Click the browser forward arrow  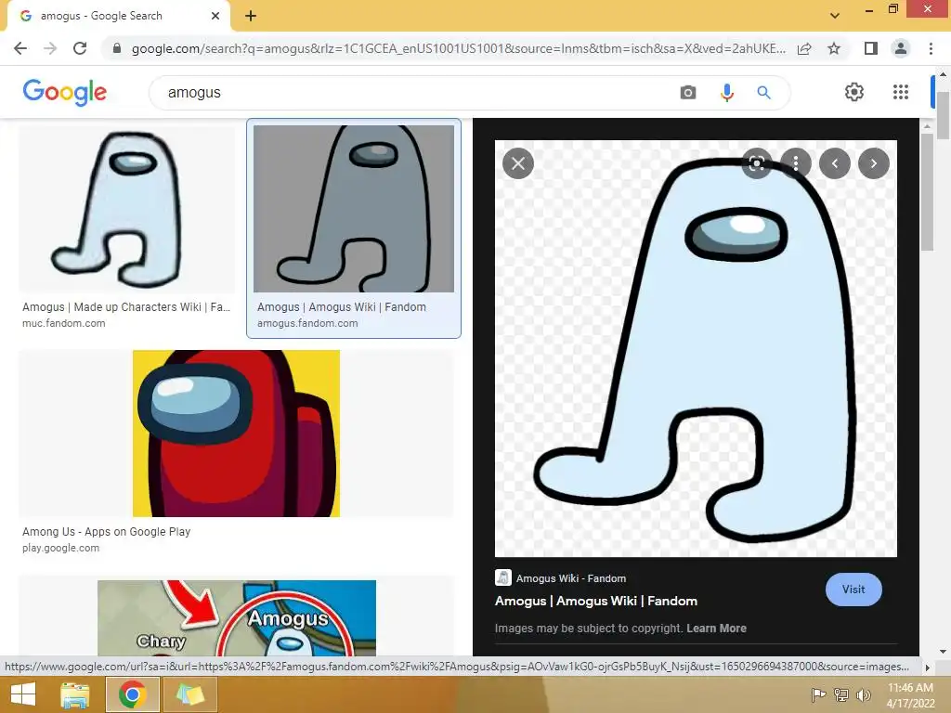pos(50,48)
